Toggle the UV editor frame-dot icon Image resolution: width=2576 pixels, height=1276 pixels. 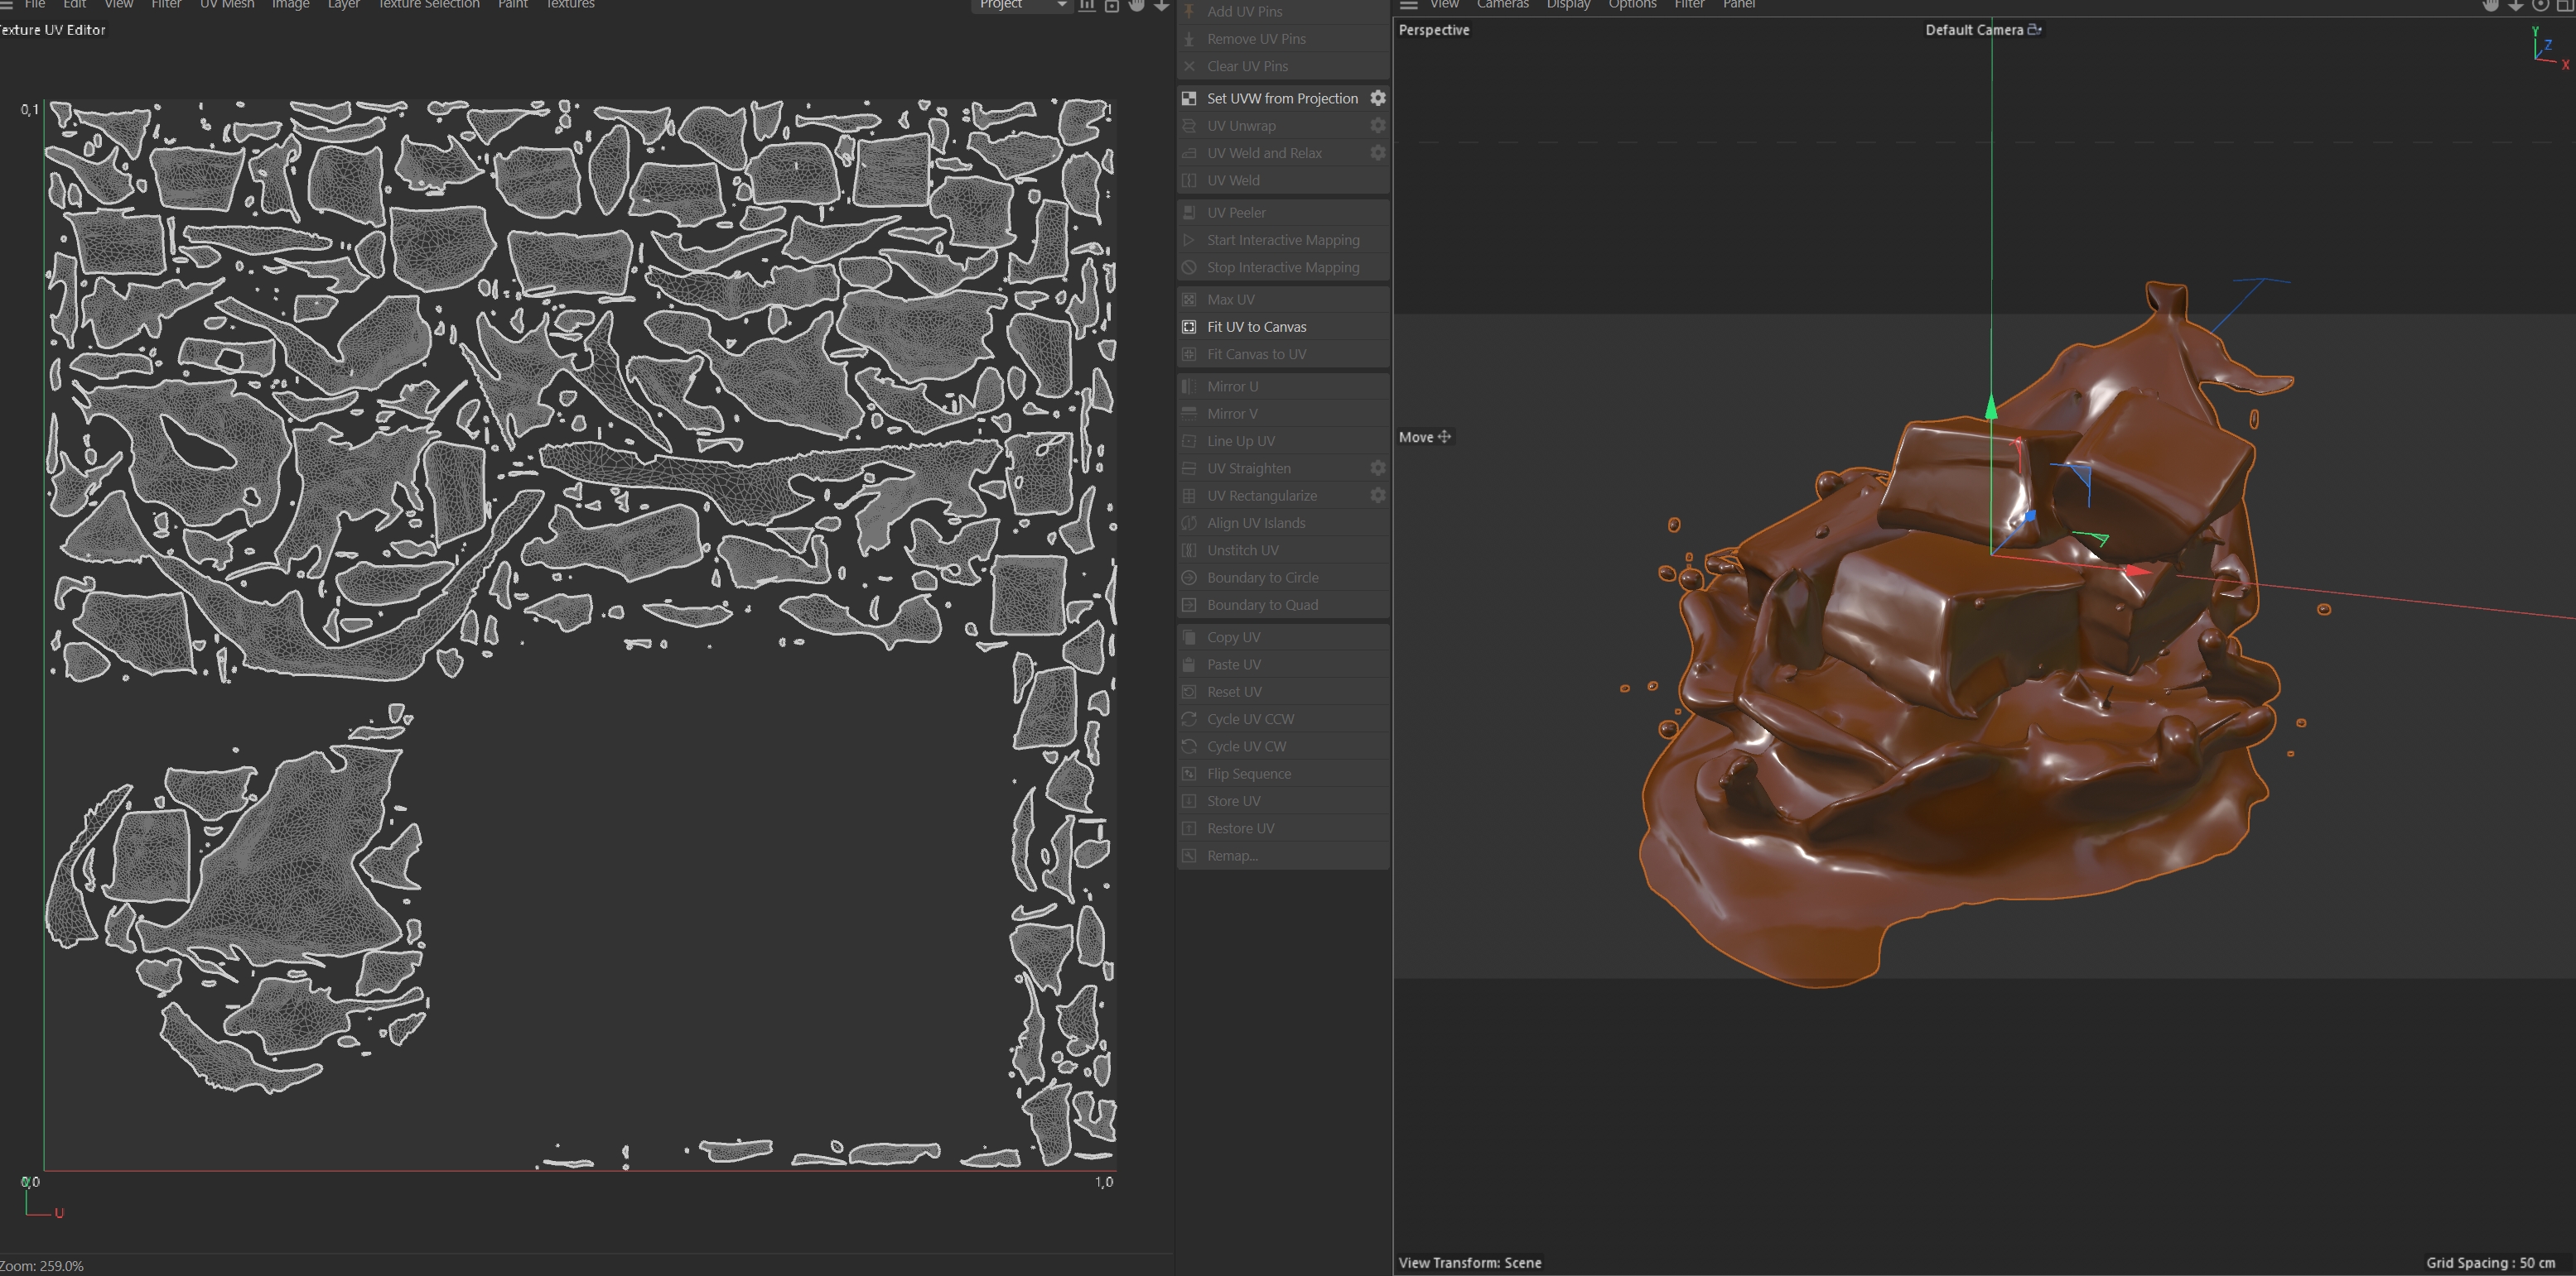pos(1111,5)
